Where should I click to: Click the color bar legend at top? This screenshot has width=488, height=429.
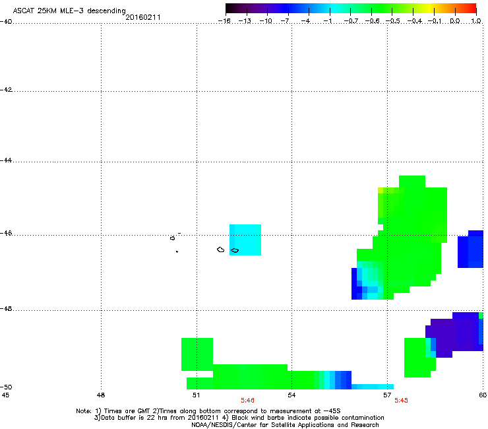[351, 9]
